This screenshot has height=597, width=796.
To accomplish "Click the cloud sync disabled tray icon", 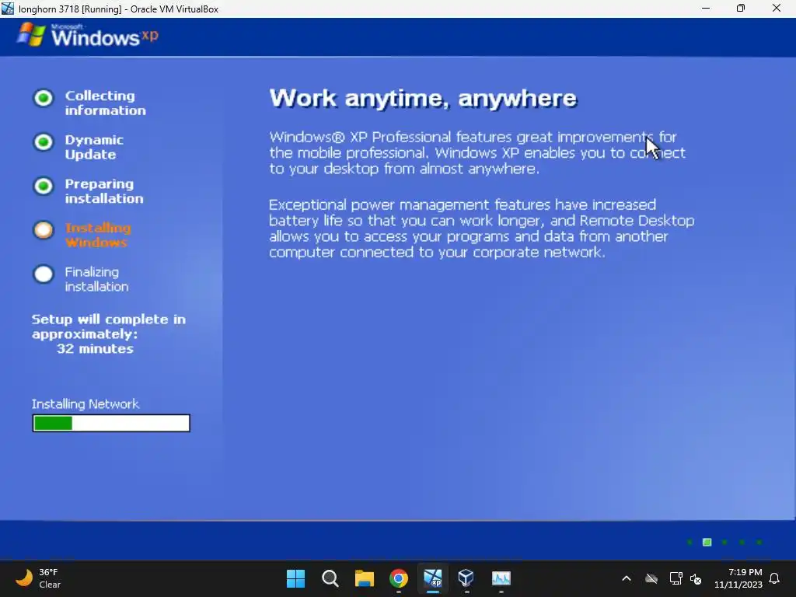I will click(x=651, y=578).
